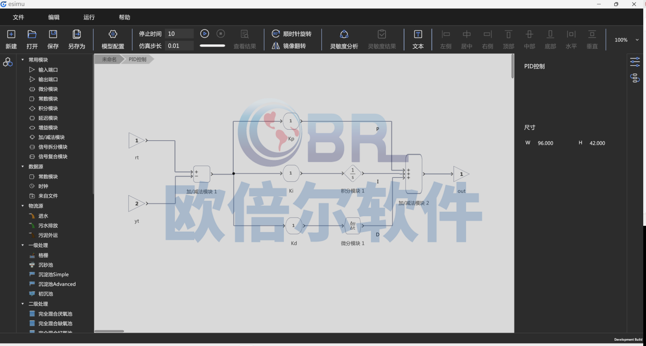Select the PID控制 breadcrumb tab
Viewport: 646px width, 346px height.
[138, 59]
